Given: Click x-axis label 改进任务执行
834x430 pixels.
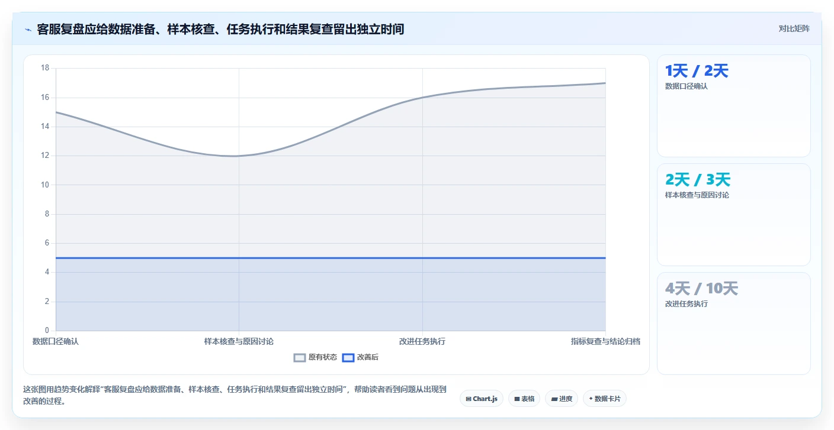Looking at the screenshot, I should pos(422,342).
